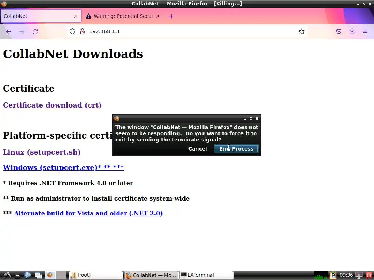Open a new tab with plus button
374x280 pixels.
coord(172,16)
